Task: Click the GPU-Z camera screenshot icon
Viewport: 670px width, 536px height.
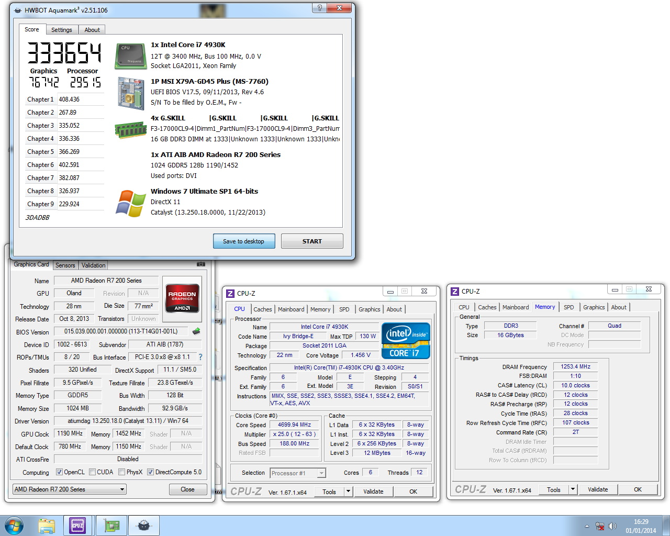Action: click(x=200, y=264)
